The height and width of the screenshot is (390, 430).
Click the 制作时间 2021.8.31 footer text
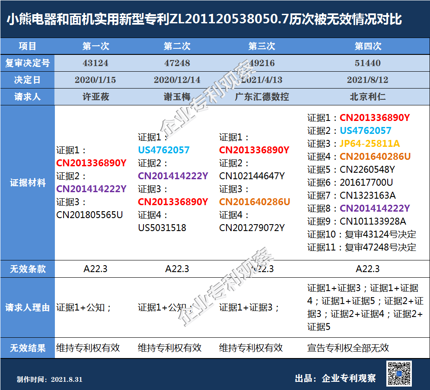[x=49, y=379]
